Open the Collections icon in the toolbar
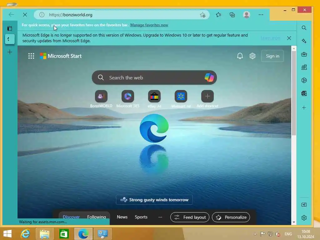This screenshot has width=320, height=240. point(232,15)
